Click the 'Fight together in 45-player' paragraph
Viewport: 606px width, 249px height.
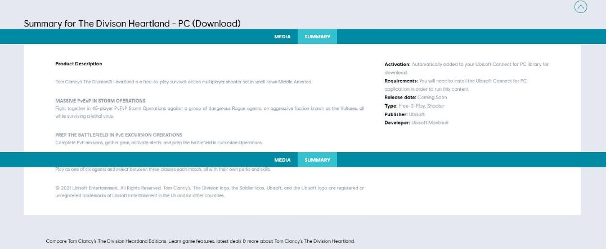[x=209, y=113]
